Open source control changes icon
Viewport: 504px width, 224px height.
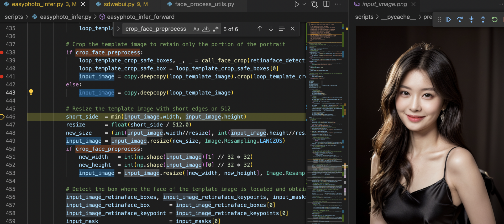point(314,4)
